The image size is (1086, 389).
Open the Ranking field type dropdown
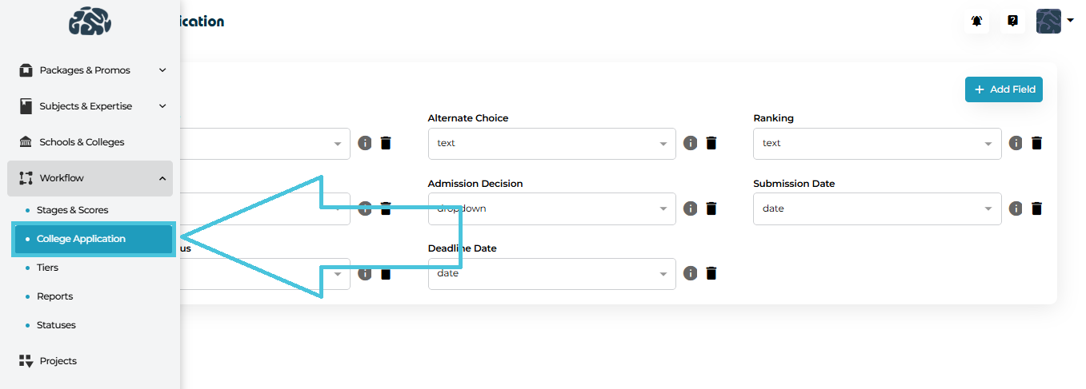click(876, 144)
